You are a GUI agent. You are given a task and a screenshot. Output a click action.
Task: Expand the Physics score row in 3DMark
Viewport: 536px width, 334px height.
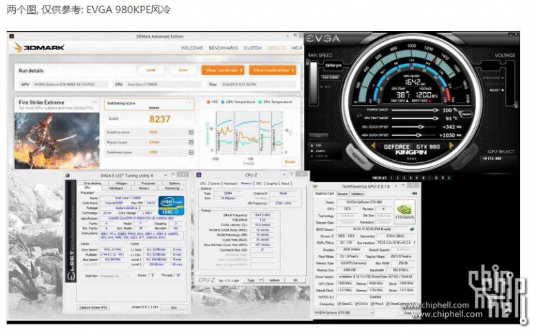[x=191, y=142]
